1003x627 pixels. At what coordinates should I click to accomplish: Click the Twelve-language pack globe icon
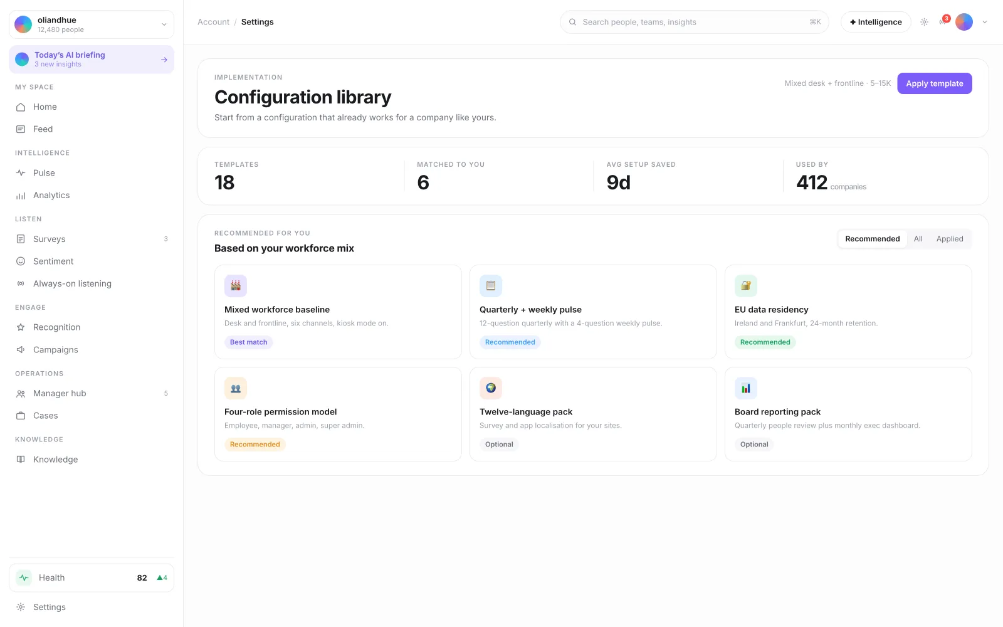click(x=491, y=388)
